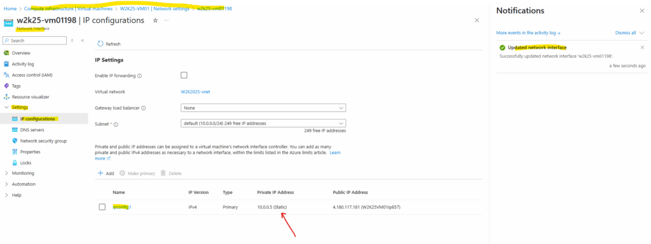Click the info icon beside Subnet
Screen dimensions: 651x244
(x=116, y=124)
